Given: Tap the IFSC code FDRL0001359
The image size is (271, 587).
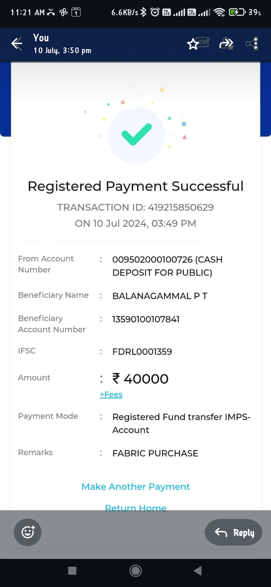Looking at the screenshot, I should [142, 351].
